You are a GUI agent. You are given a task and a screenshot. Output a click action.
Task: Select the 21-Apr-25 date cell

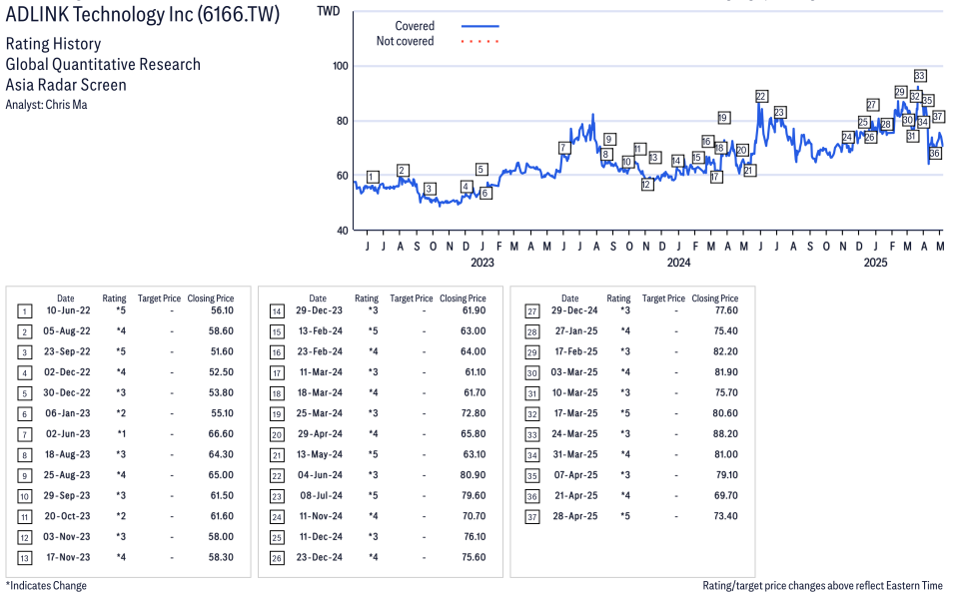[576, 496]
